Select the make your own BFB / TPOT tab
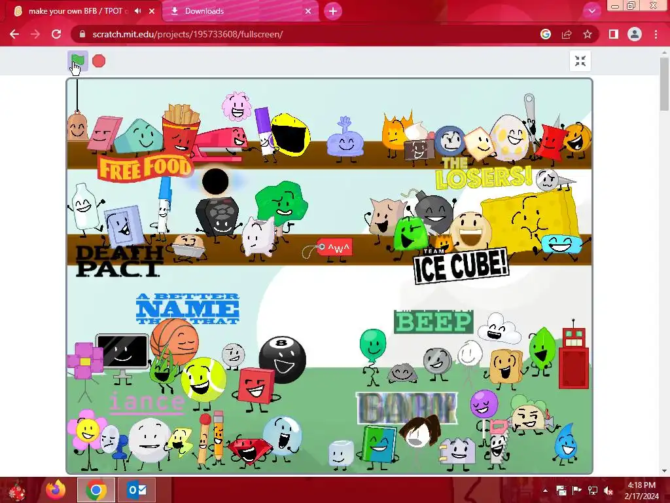Image resolution: width=670 pixels, height=503 pixels. 76,11
